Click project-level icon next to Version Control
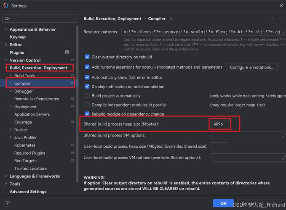Image resolution: width=286 pixels, height=210 pixels. coord(72,60)
